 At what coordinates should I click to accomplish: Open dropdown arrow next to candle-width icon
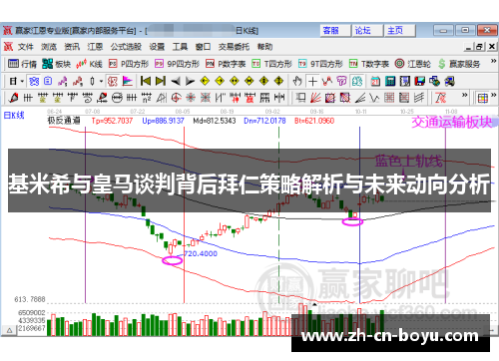point(101,81)
